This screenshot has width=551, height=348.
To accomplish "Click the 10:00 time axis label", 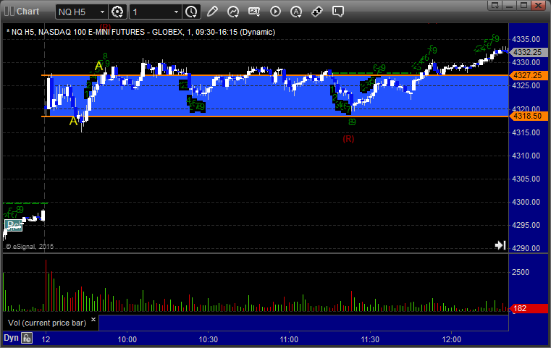I will tap(127, 339).
